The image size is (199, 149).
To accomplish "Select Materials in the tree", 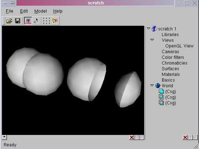I will point(171,74).
